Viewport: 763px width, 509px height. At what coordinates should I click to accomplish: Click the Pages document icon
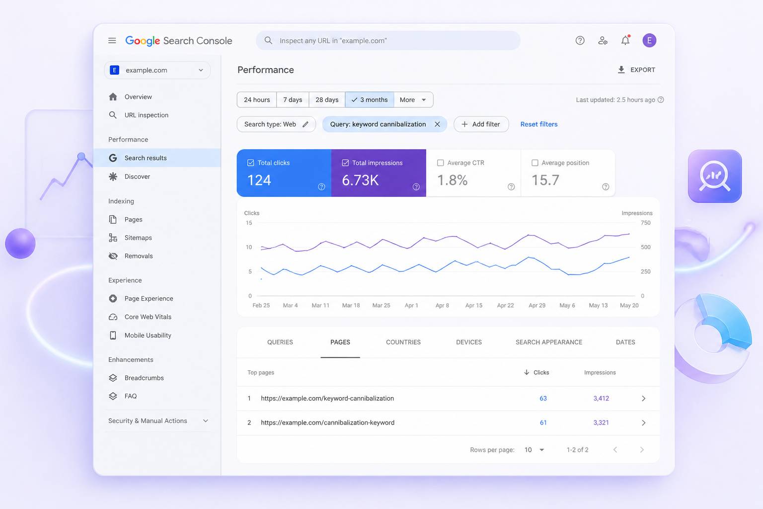pos(113,219)
